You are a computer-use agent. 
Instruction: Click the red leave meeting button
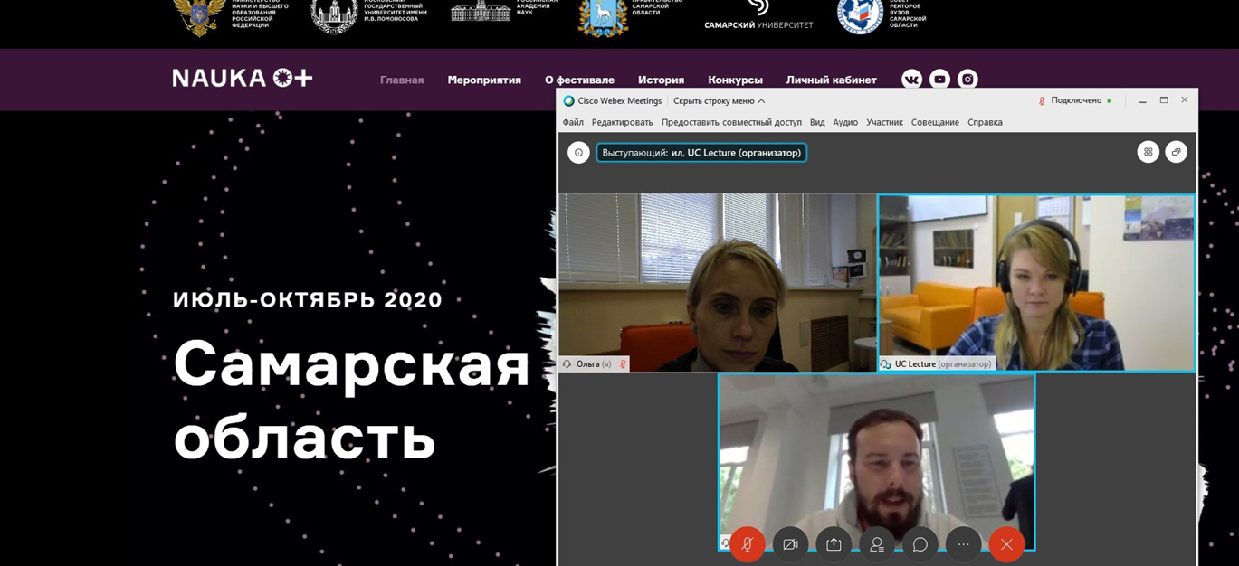pos(1006,544)
